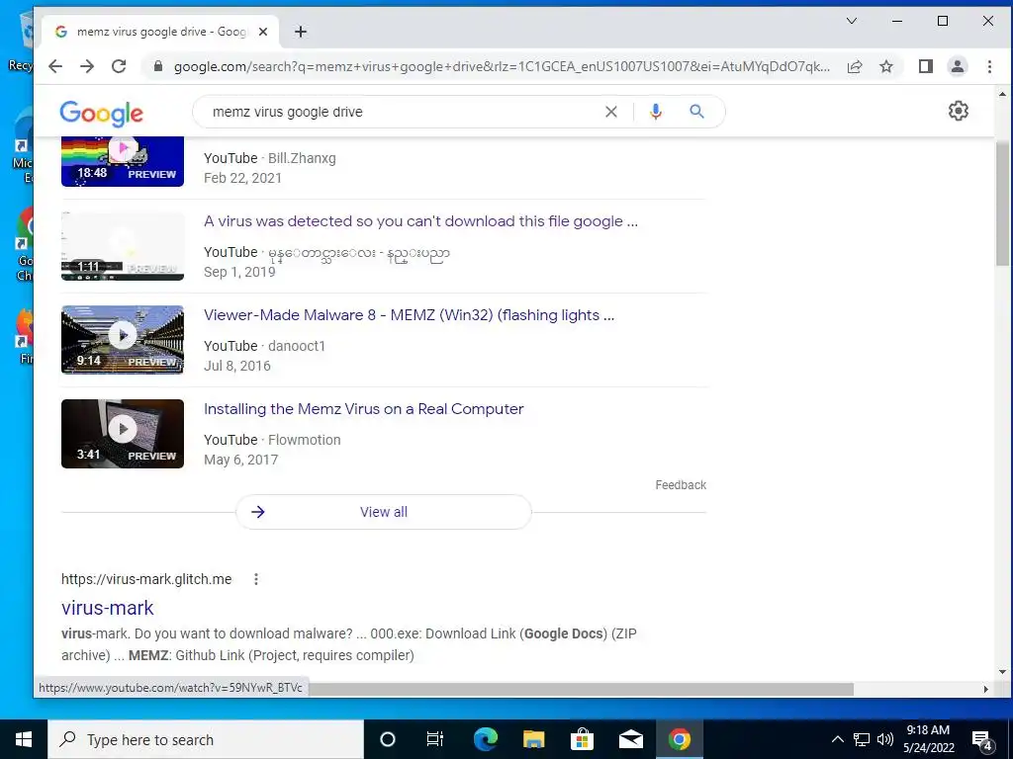Open the 1:11 virus detected video thumbnail
Viewport: 1013px width, 759px height.
[123, 246]
